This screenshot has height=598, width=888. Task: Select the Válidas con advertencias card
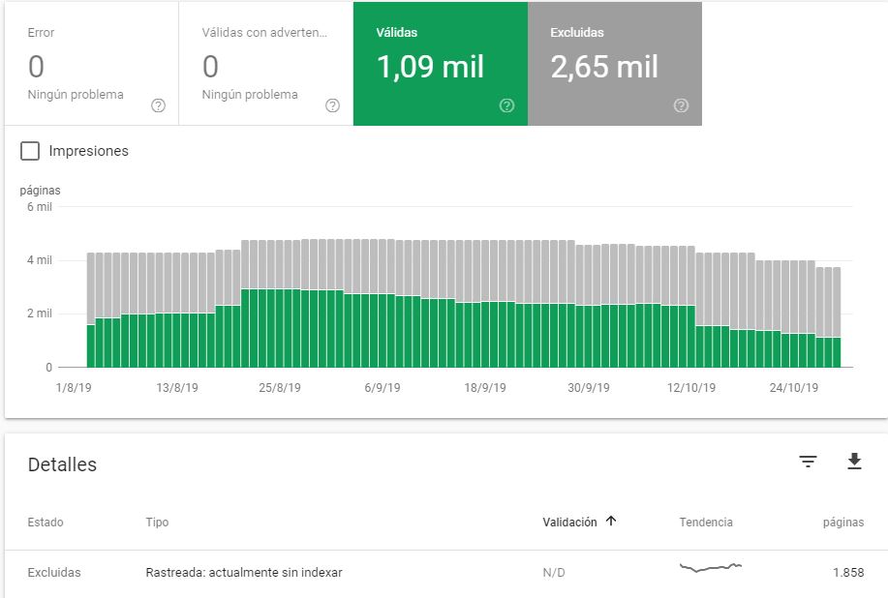click(x=266, y=63)
